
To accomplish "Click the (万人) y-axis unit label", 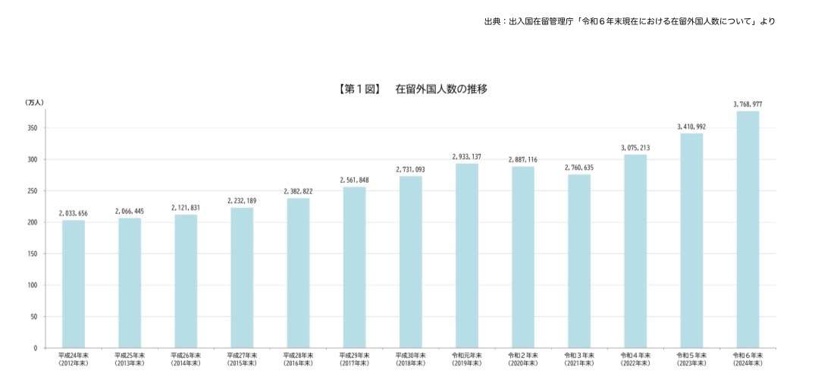I will pyautogui.click(x=35, y=102).
